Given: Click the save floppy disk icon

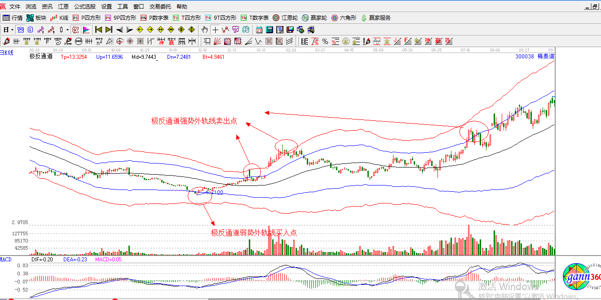Looking at the screenshot, I should (290, 30).
